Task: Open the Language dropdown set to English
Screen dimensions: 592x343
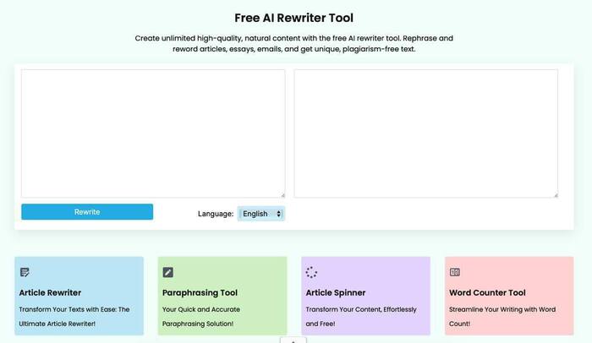Action: click(260, 214)
